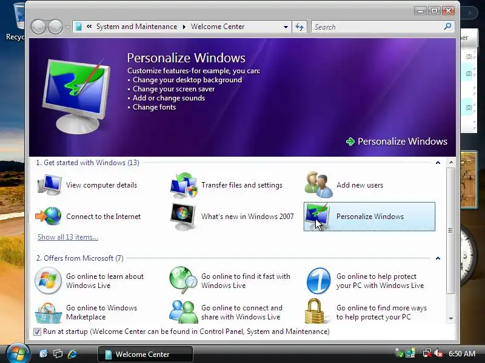Open the Windows Start orb
485x363 pixels.
[x=17, y=353]
